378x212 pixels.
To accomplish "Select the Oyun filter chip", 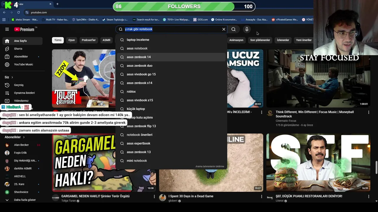I will coord(72,40).
